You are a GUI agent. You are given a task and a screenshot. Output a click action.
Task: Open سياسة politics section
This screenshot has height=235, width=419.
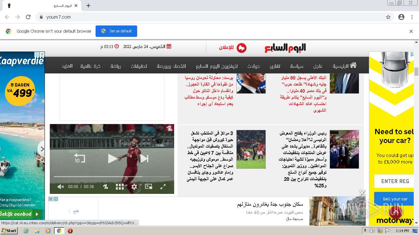[x=297, y=66]
